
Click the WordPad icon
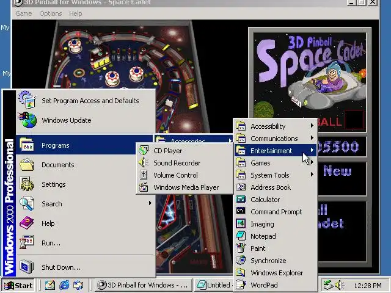pos(241,284)
